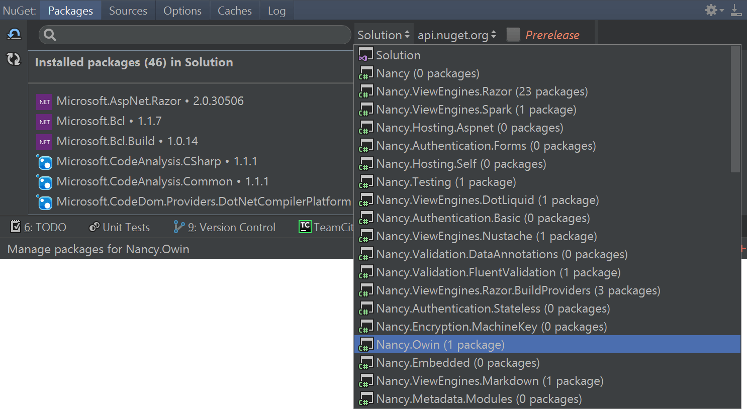Open the api.nuget.org feed dropdown
The height and width of the screenshot is (409, 747).
click(x=457, y=35)
